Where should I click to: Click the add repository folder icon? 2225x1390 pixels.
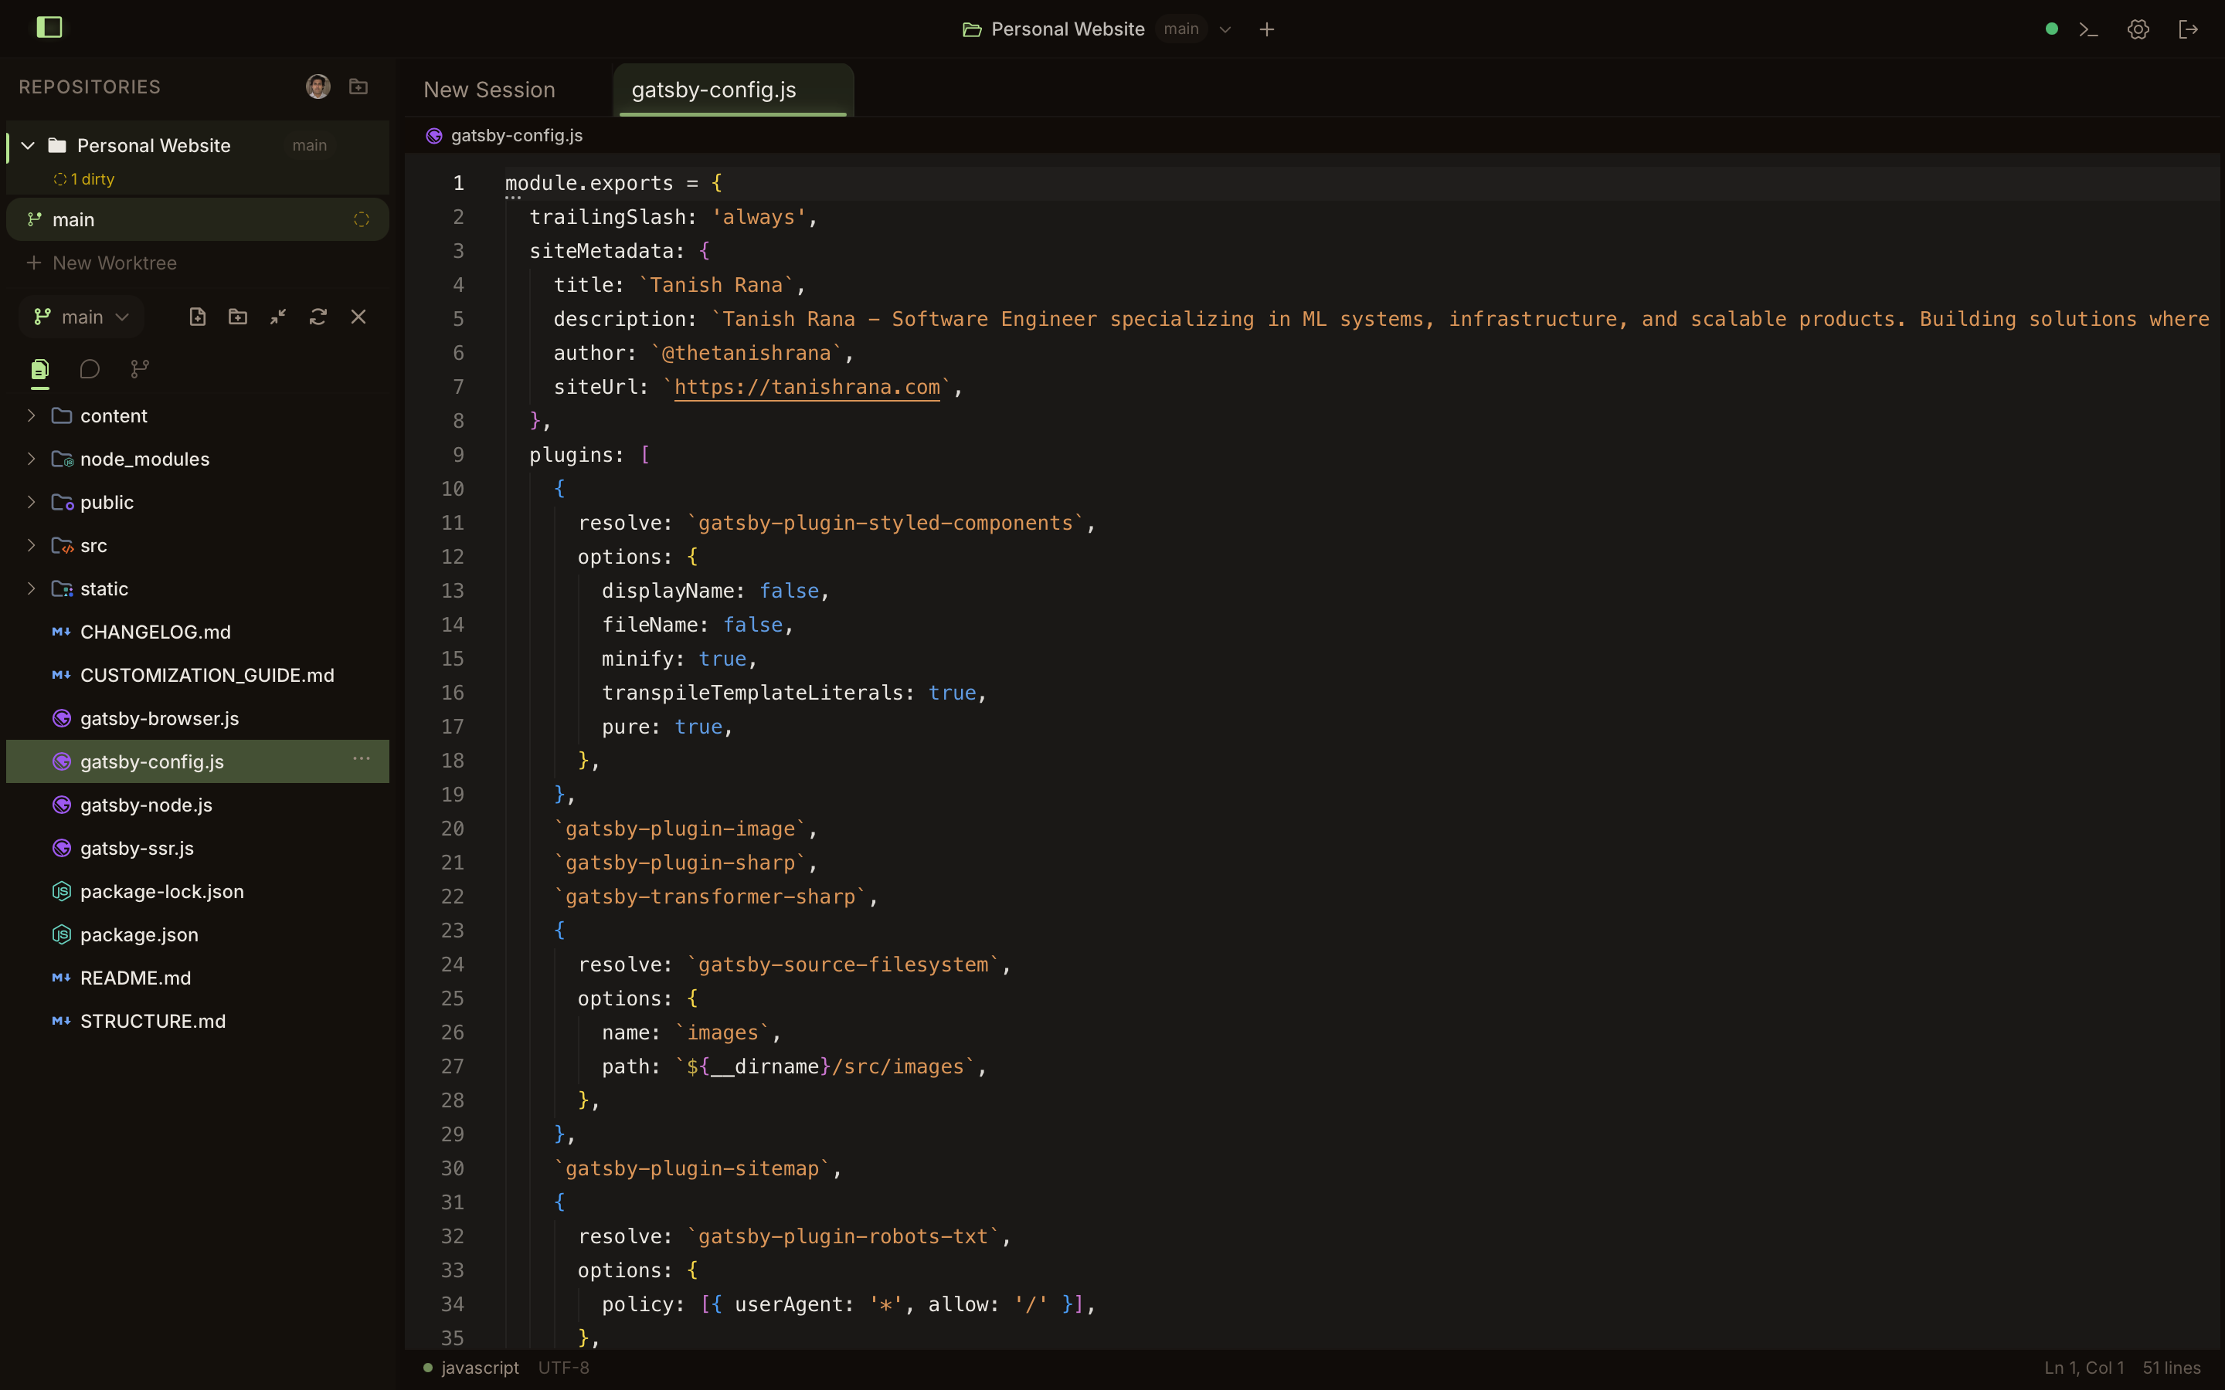358,86
